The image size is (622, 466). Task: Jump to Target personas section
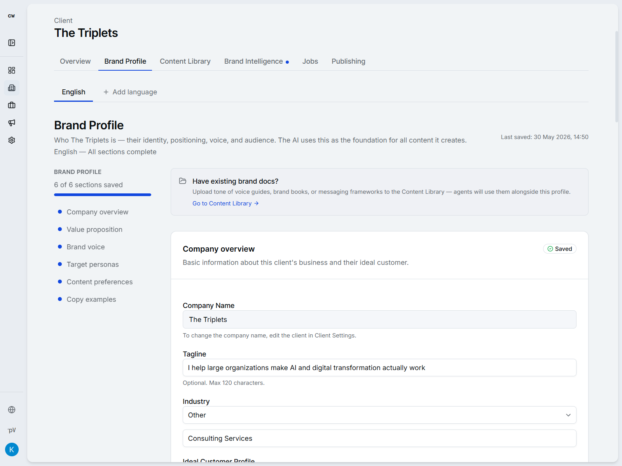[93, 264]
